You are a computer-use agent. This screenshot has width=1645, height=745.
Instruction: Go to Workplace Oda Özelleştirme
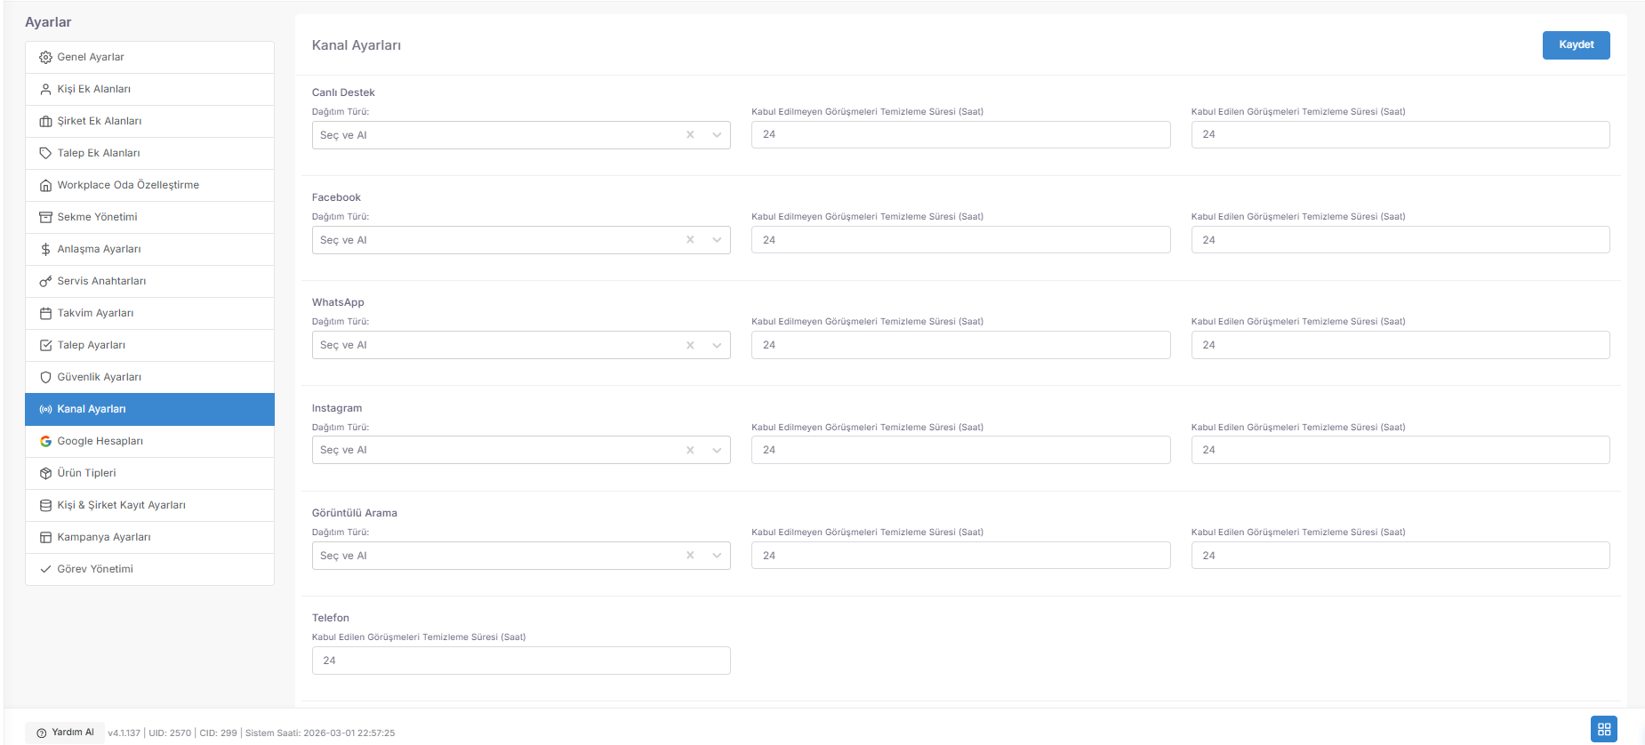click(x=149, y=185)
